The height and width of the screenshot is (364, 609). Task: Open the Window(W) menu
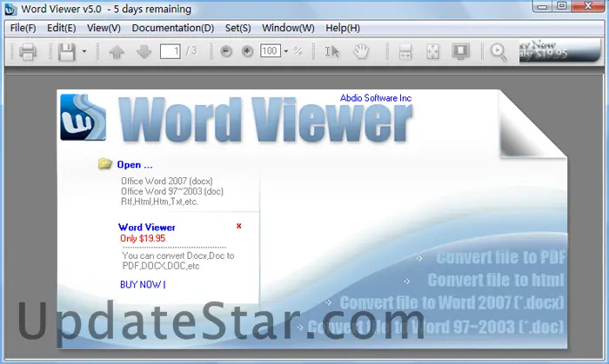288,28
